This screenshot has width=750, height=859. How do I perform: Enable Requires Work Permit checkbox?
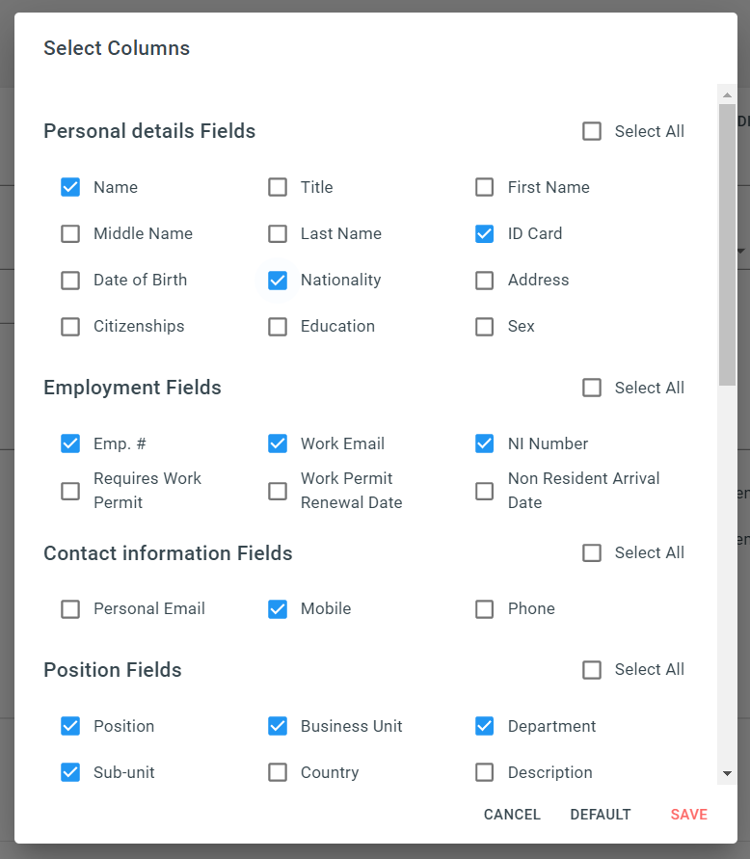70,491
